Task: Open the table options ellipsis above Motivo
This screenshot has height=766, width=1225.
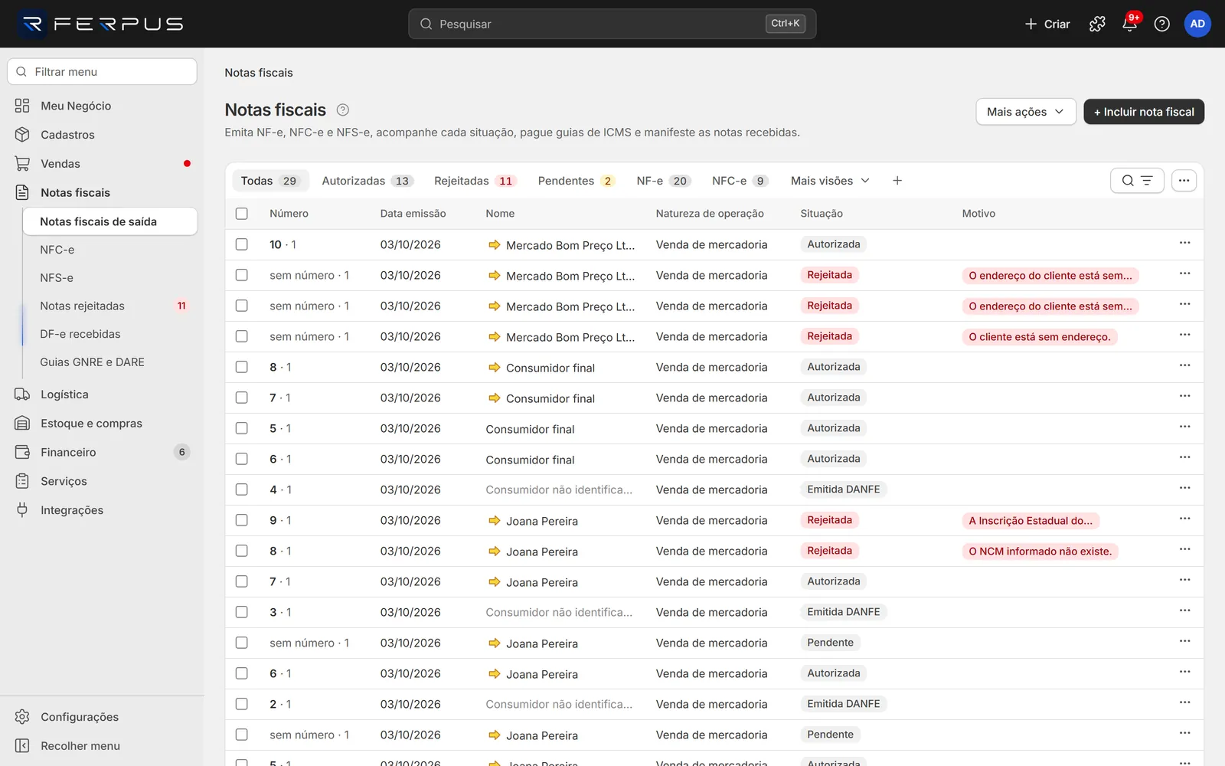Action: (x=1184, y=181)
